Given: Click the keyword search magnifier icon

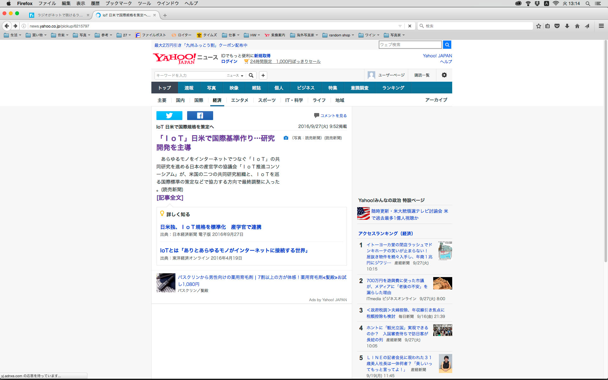Looking at the screenshot, I should 251,75.
